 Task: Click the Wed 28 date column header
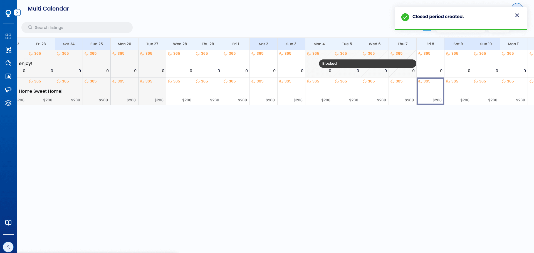click(x=180, y=44)
